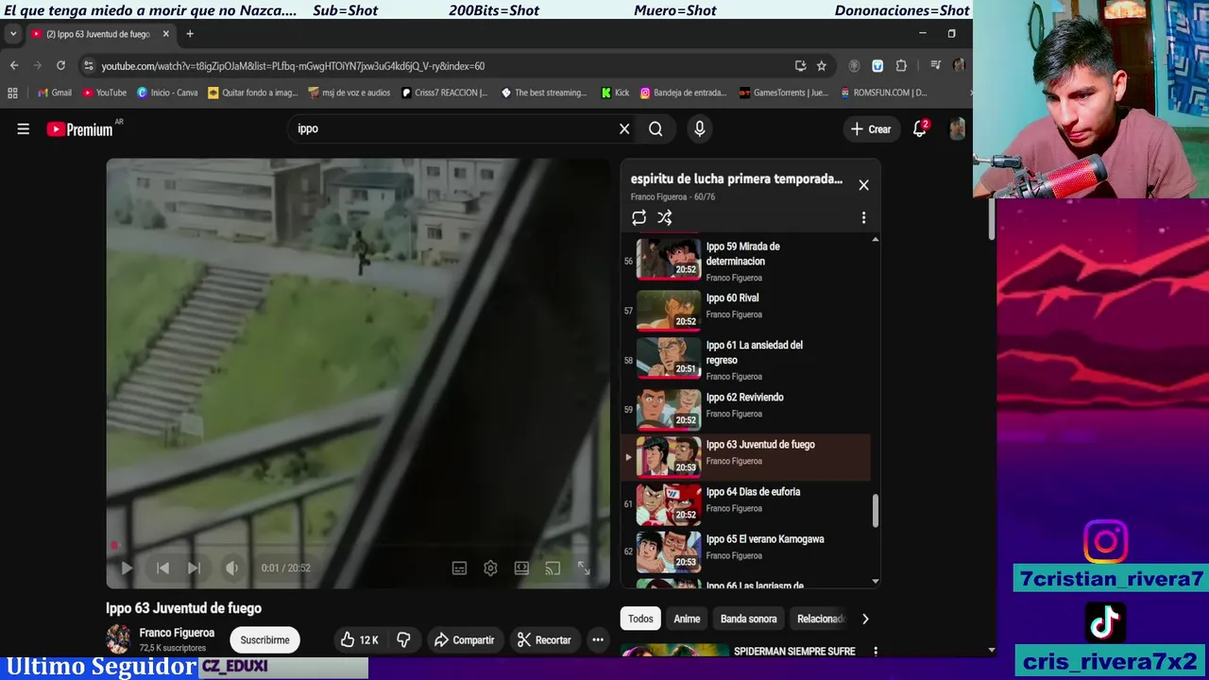Open the Kick bookmark
Viewport: 1209px width, 680px height.
coord(615,93)
